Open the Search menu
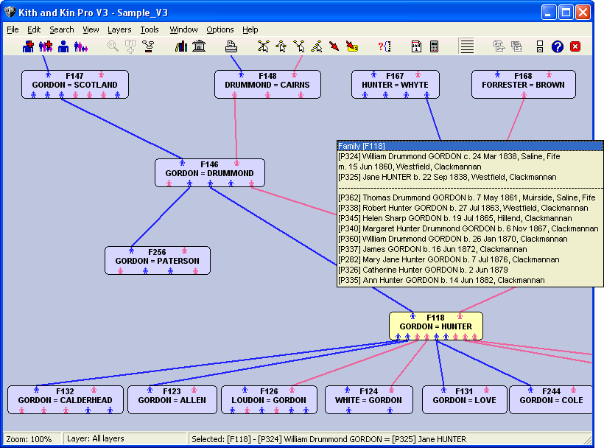The image size is (604, 448). click(62, 29)
